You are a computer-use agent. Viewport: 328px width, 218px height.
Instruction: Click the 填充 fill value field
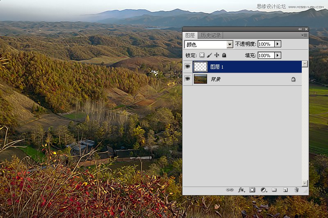[x=266, y=56]
